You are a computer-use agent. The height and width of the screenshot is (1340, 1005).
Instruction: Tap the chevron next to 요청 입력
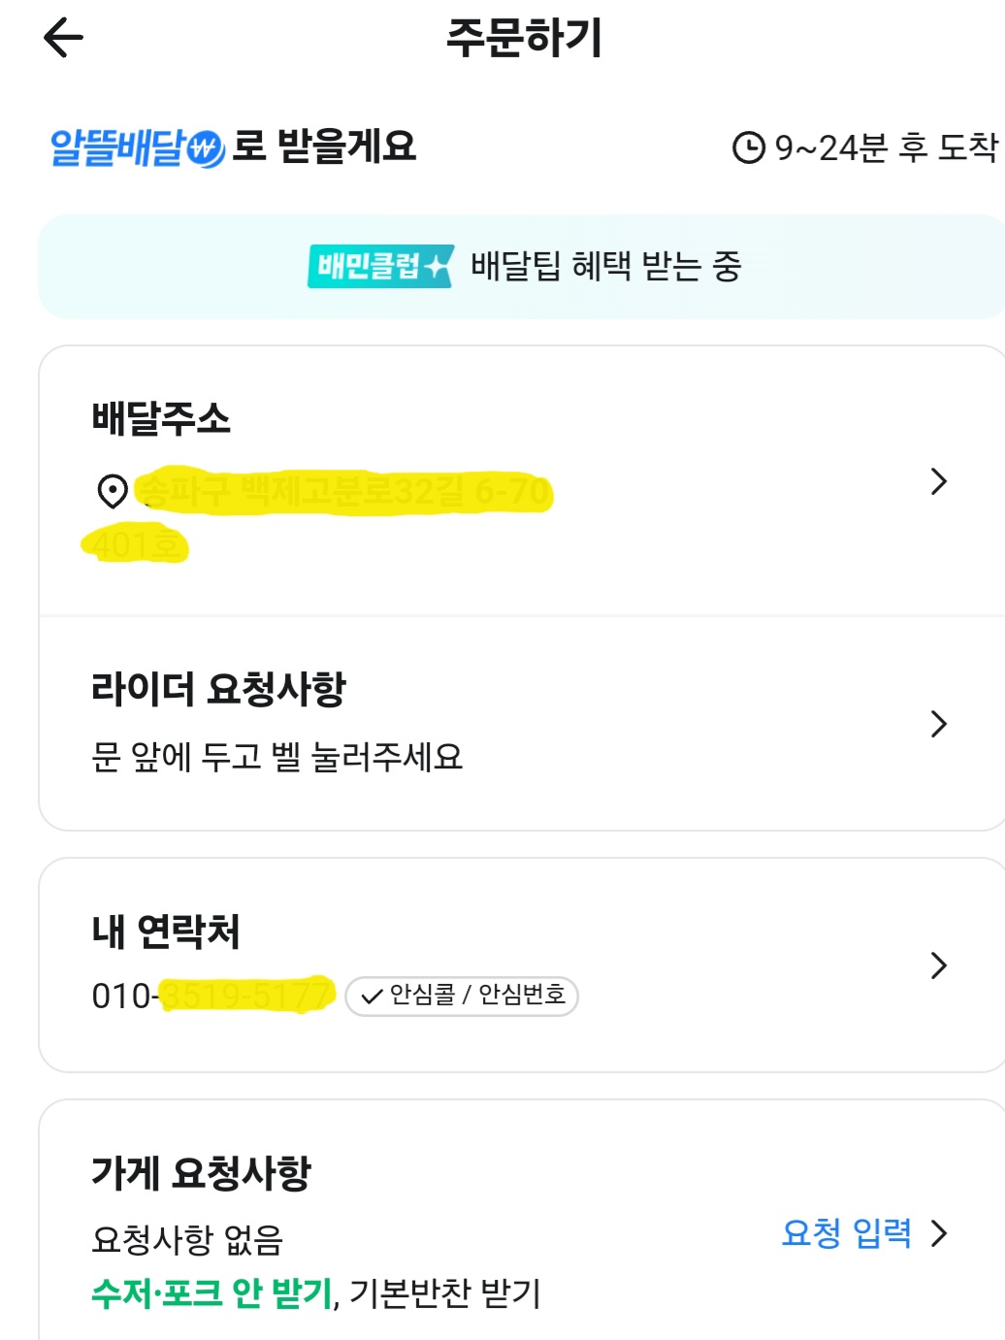pyautogui.click(x=938, y=1233)
